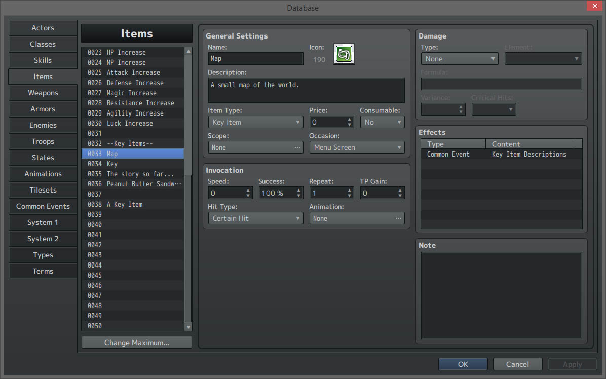Open the Consumable dropdown

(382, 122)
